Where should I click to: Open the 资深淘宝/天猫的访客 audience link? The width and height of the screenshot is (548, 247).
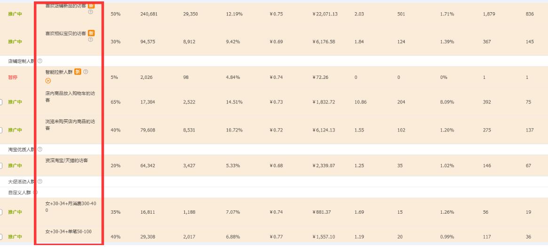(x=67, y=161)
